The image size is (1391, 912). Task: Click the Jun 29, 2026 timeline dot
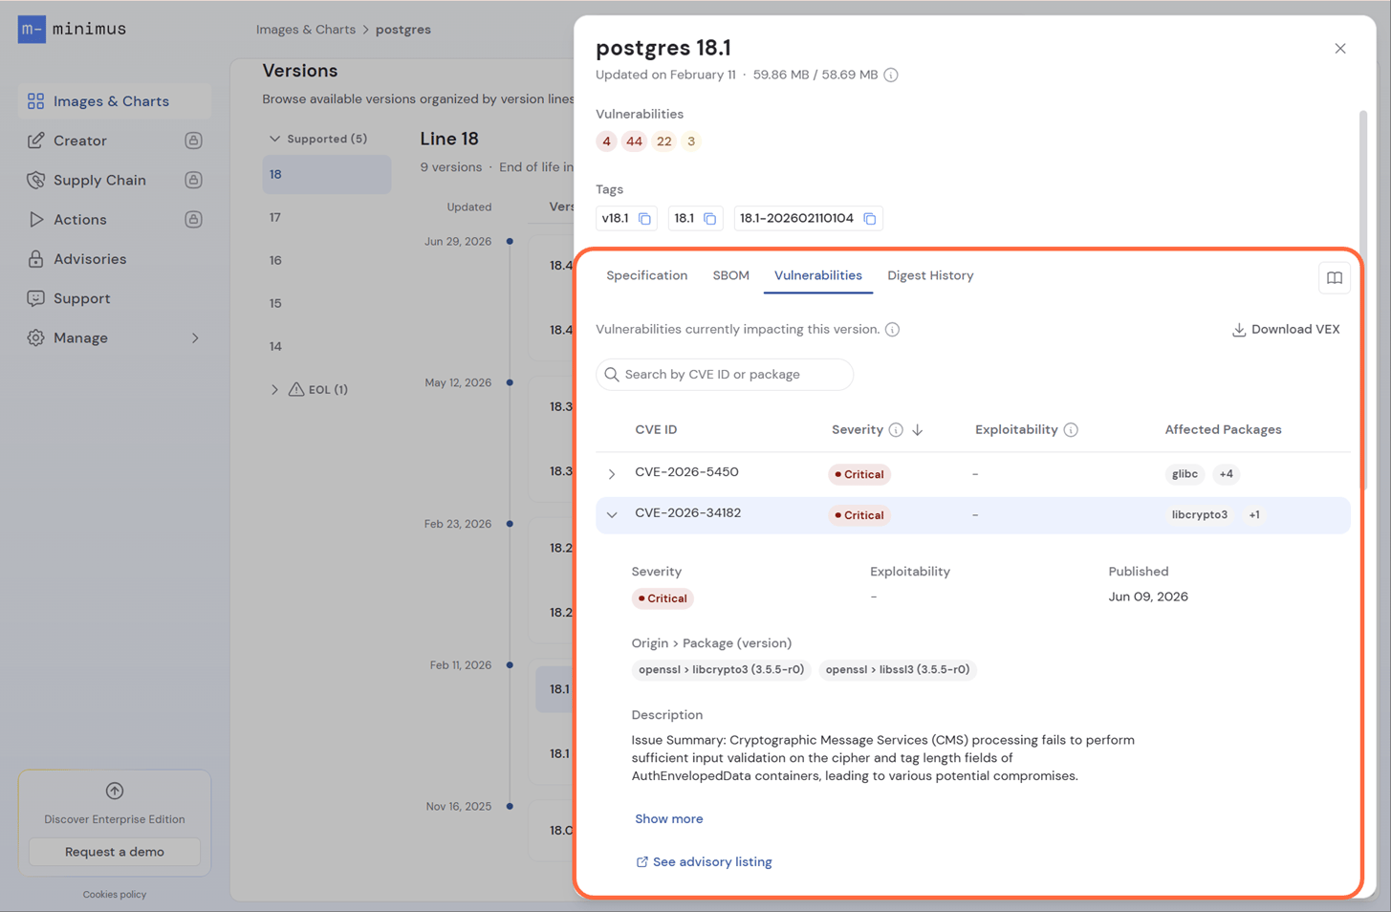pyautogui.click(x=510, y=242)
